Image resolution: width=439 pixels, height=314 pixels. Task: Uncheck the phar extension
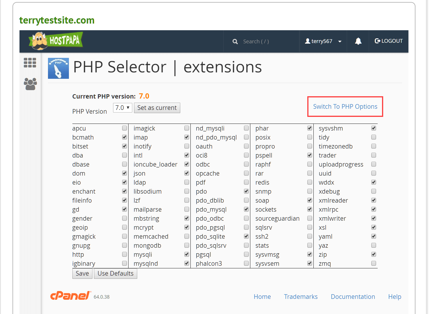point(310,128)
